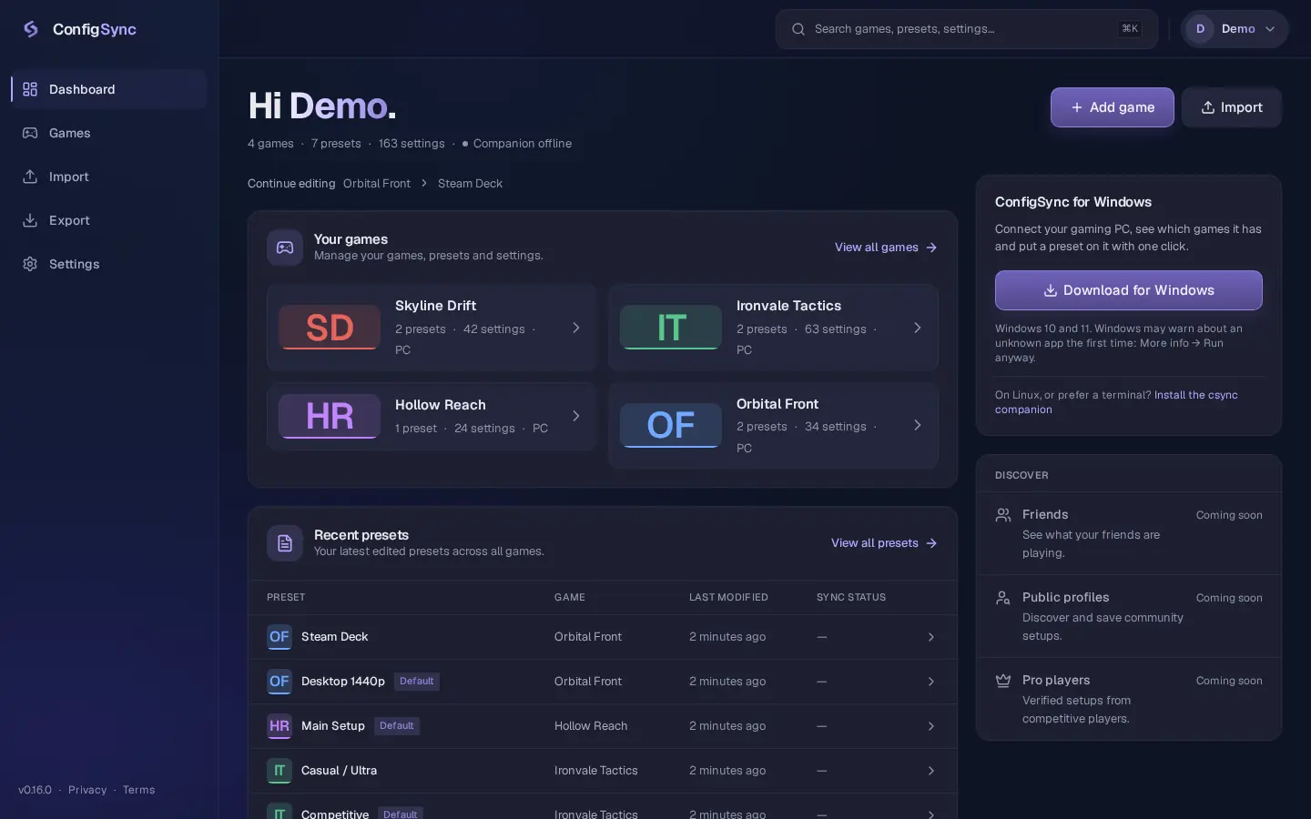Expand Hollow Reach card chevron
1311x819 pixels.
[576, 416]
